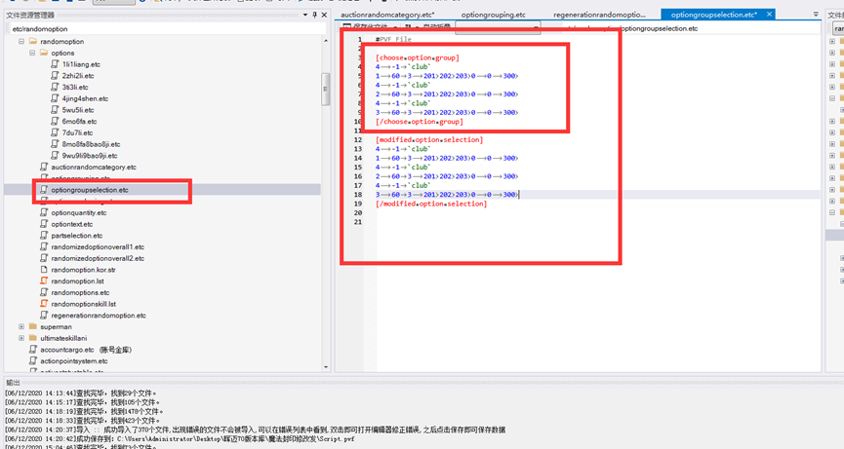Click the superman folder icon
This screenshot has height=449, width=844.
(33, 327)
